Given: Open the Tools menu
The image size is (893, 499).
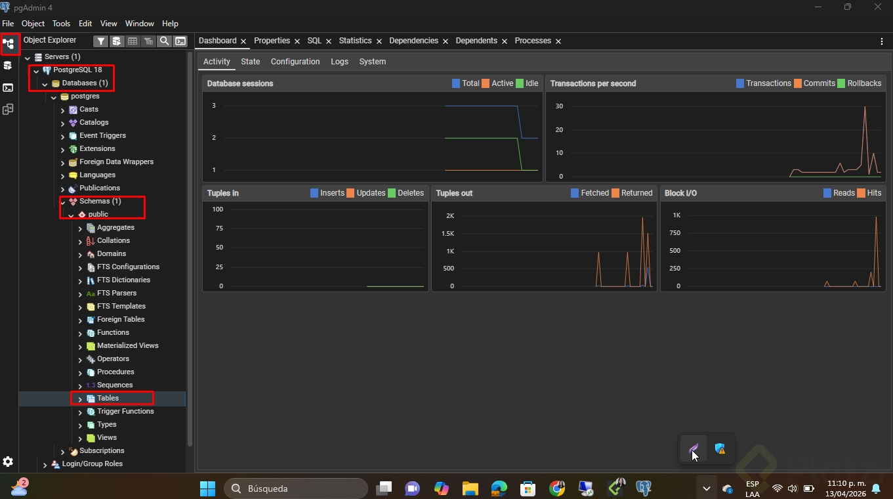Looking at the screenshot, I should tap(61, 23).
